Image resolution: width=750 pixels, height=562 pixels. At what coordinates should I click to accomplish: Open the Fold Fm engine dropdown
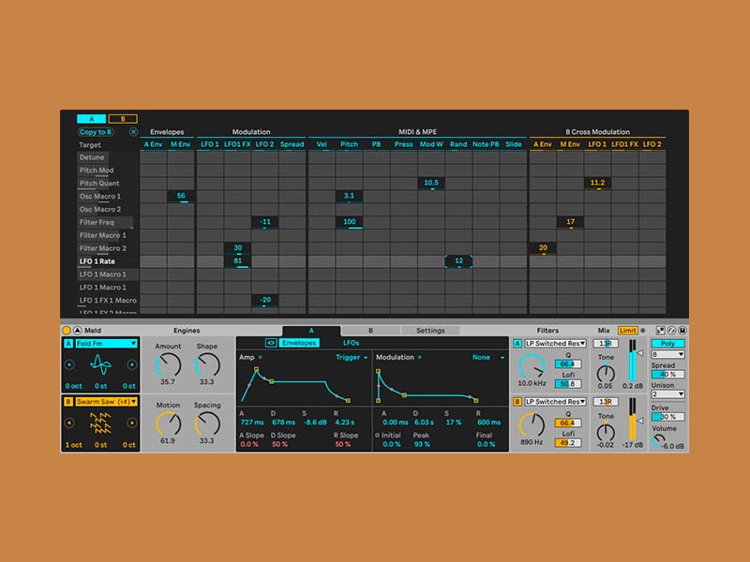click(x=106, y=344)
